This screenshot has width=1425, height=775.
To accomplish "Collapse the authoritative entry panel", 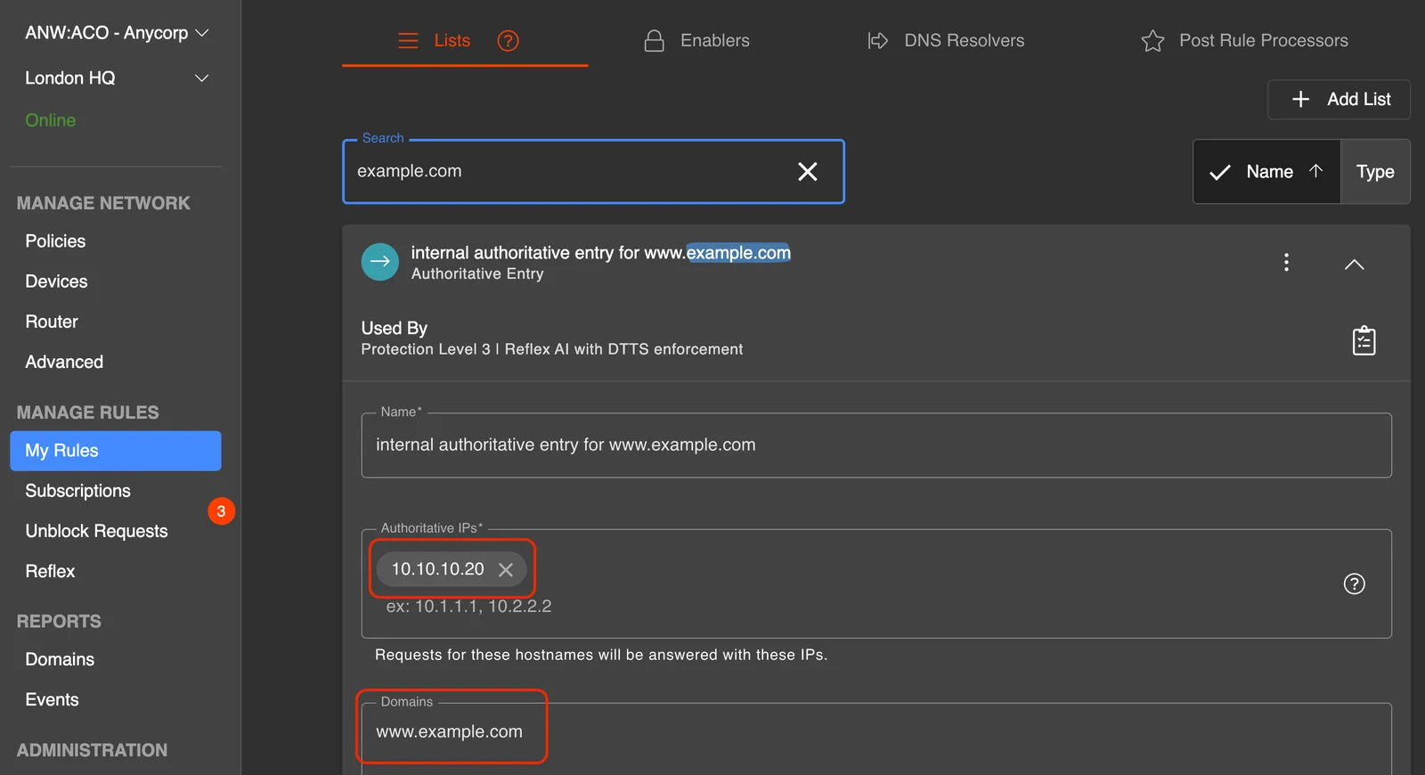I will pos(1354,264).
